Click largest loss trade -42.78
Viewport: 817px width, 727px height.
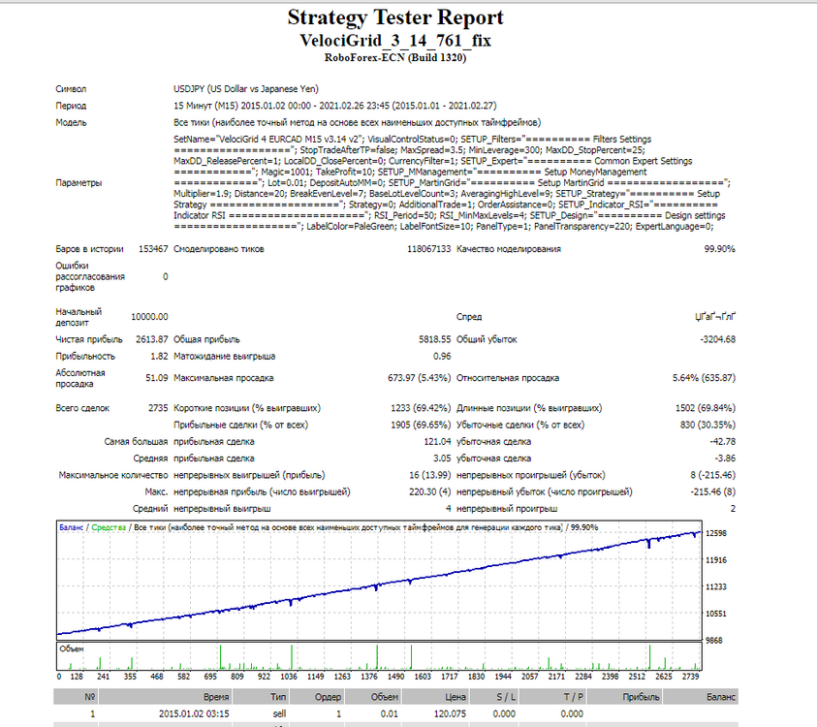[x=723, y=441]
